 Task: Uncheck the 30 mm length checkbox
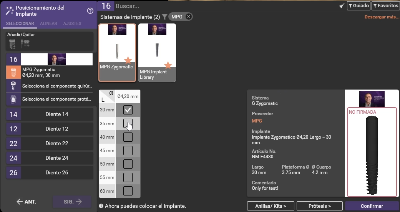coord(128,110)
